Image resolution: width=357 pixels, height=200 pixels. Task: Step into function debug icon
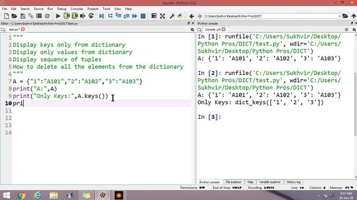pyautogui.click(x=118, y=16)
